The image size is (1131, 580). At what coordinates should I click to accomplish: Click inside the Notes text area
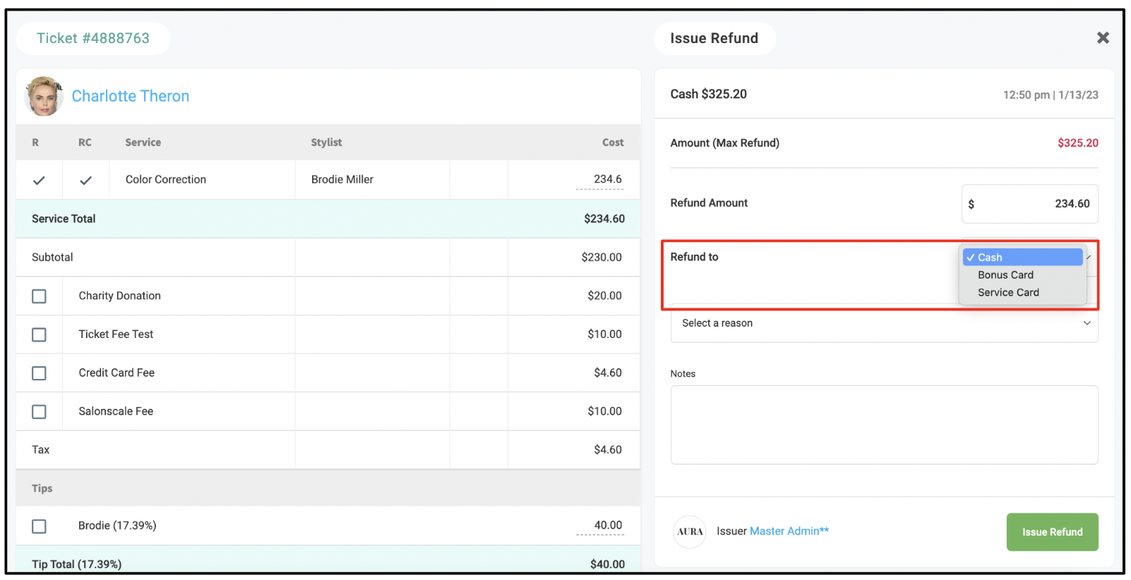(884, 425)
